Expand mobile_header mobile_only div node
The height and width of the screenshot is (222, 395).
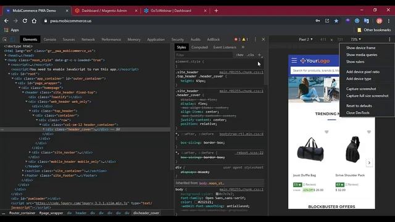27,162
